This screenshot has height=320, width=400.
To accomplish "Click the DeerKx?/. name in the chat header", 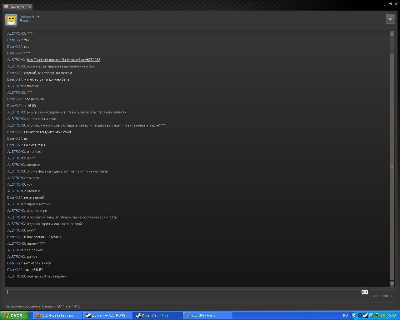I will coord(27,17).
